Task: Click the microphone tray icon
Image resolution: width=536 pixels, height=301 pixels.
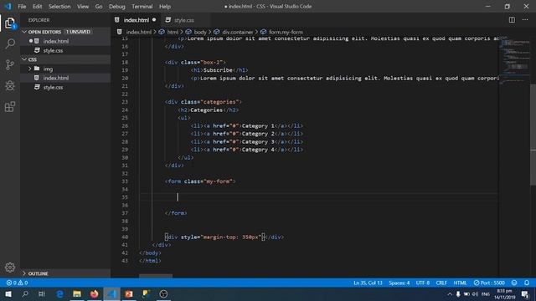Action: tap(458, 293)
